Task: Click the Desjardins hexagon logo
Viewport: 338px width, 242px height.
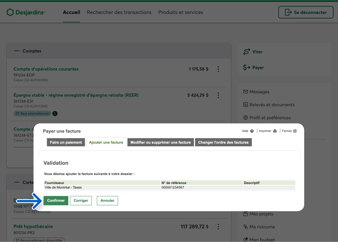Action: click(x=10, y=12)
